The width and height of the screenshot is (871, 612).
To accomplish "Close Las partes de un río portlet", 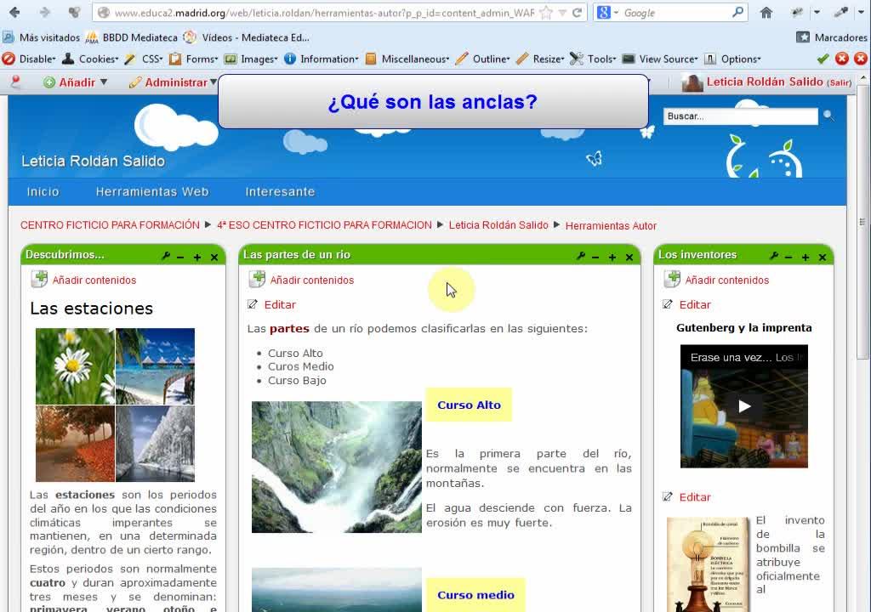I will click(629, 258).
